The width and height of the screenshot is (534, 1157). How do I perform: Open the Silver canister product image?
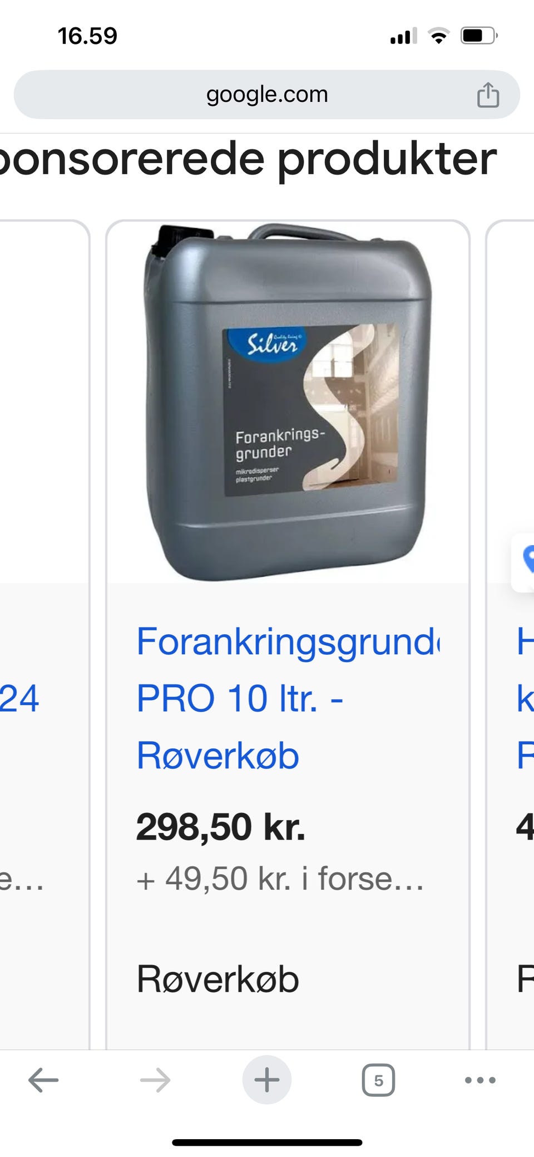pyautogui.click(x=288, y=402)
